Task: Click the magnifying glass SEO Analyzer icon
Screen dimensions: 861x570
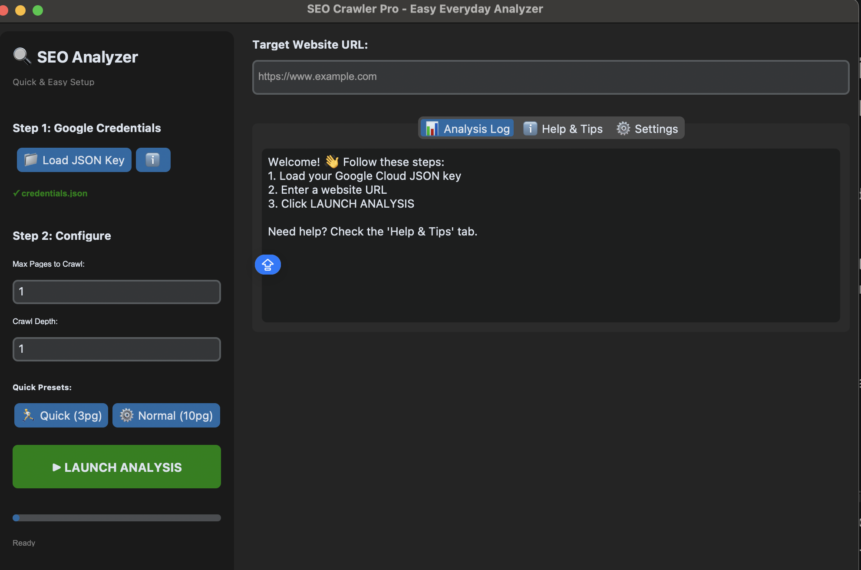Action: tap(22, 56)
